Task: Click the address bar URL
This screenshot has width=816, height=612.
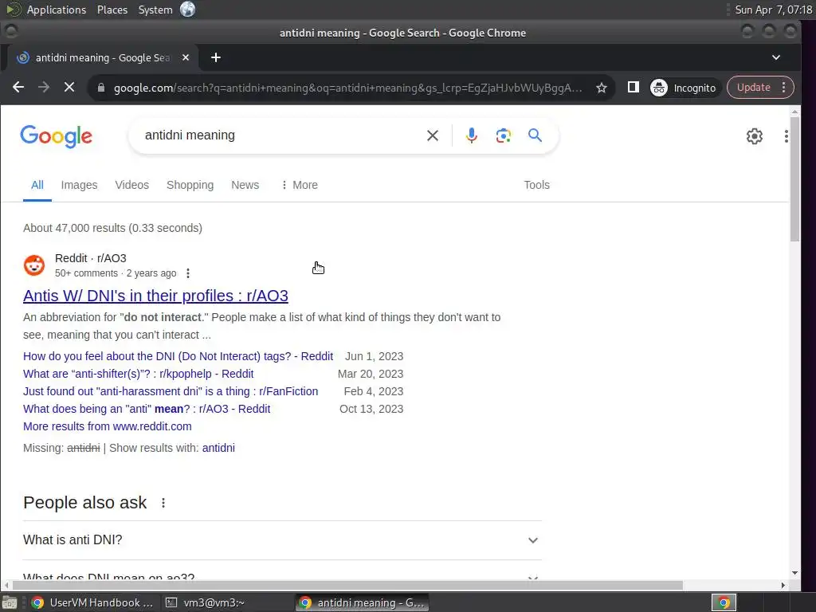Action: click(347, 88)
